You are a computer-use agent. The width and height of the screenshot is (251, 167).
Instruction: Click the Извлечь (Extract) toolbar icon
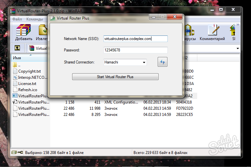(x=44, y=31)
